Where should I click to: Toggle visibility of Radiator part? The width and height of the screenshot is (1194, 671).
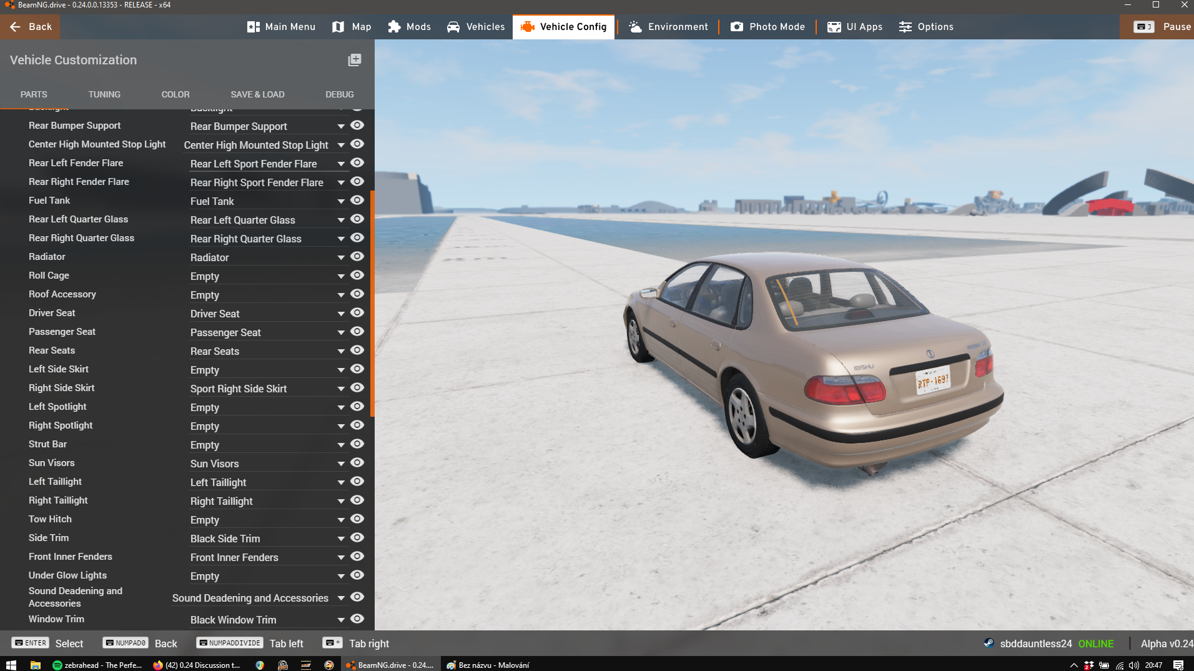pyautogui.click(x=357, y=256)
